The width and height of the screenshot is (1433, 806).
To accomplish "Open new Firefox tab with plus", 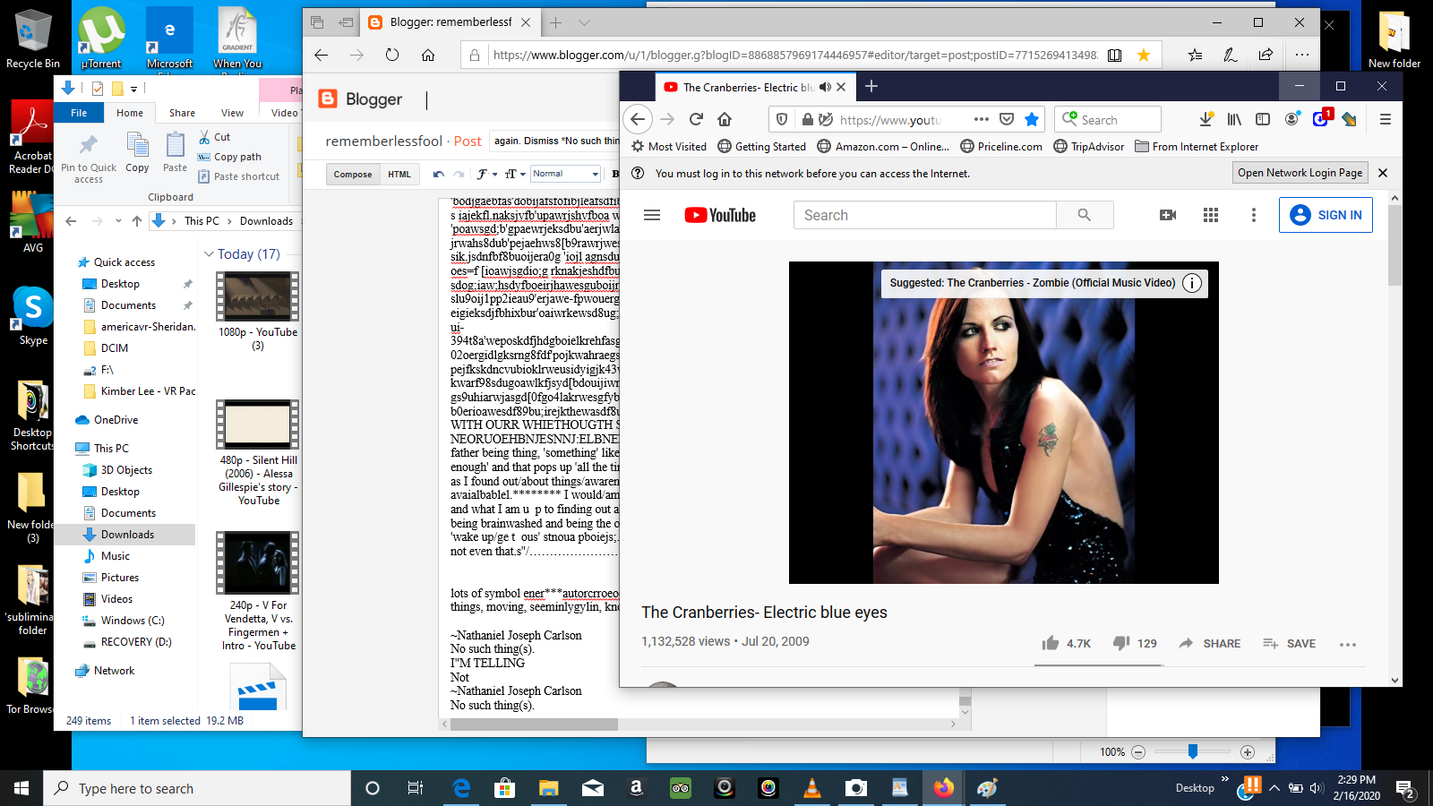I will click(x=871, y=86).
